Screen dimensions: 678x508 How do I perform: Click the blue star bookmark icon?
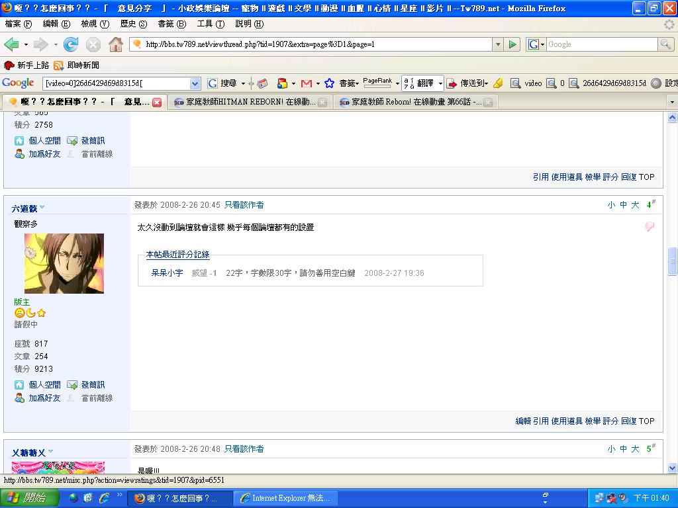pyautogui.click(x=329, y=83)
